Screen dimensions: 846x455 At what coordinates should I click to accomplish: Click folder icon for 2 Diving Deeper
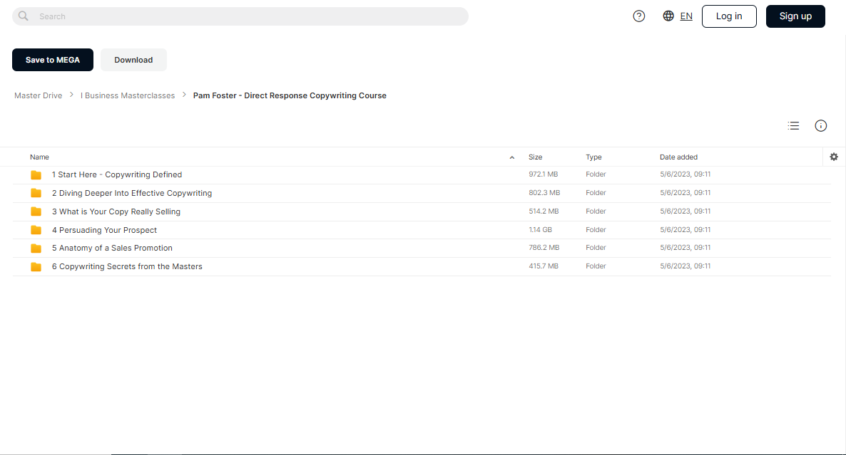point(36,193)
